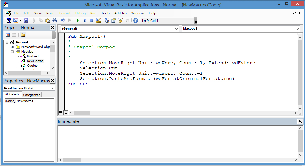
Task: Open the Tools menu
Action: click(x=105, y=13)
